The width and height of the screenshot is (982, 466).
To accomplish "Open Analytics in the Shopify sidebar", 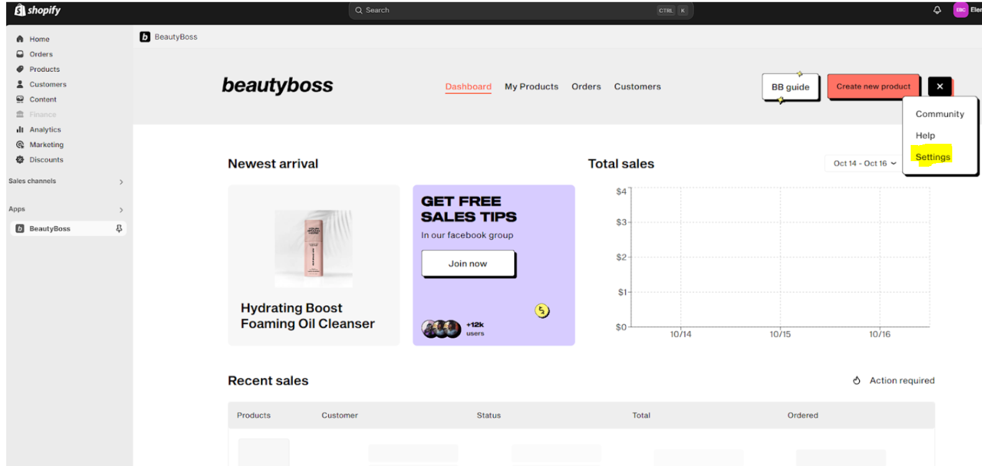I will tap(45, 130).
